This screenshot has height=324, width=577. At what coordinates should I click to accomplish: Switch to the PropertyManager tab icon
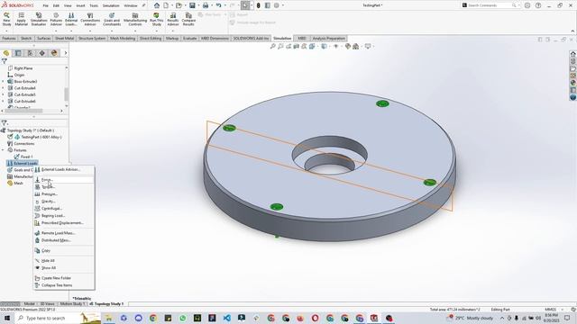(18, 53)
